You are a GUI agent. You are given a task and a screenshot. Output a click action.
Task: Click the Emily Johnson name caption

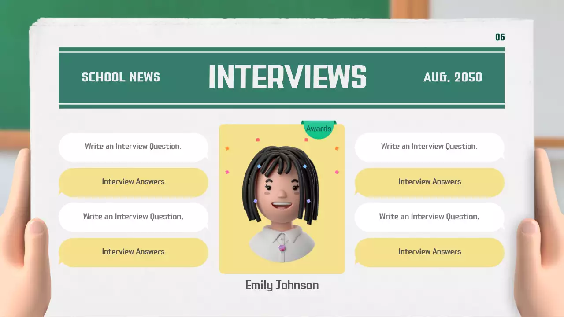click(x=282, y=285)
